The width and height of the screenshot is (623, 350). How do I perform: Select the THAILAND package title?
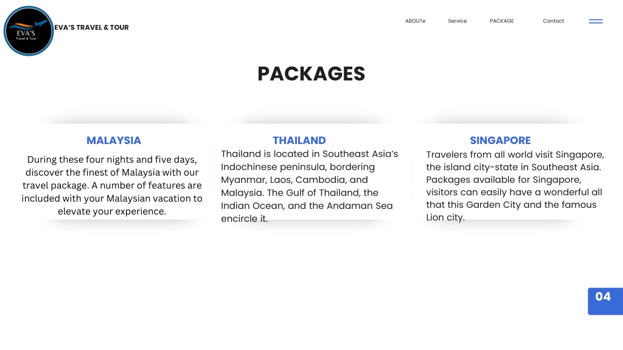point(299,140)
